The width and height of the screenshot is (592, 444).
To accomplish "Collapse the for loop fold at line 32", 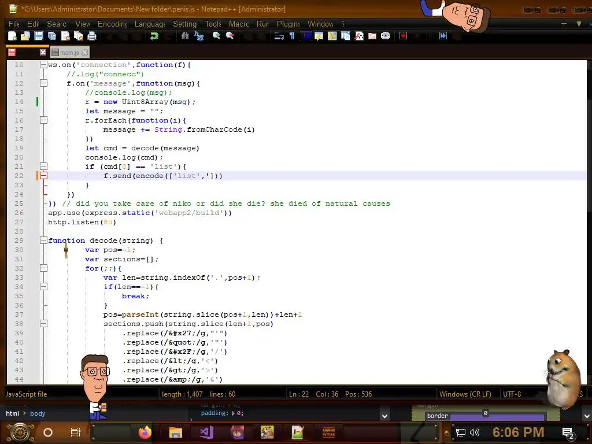I will (44, 268).
